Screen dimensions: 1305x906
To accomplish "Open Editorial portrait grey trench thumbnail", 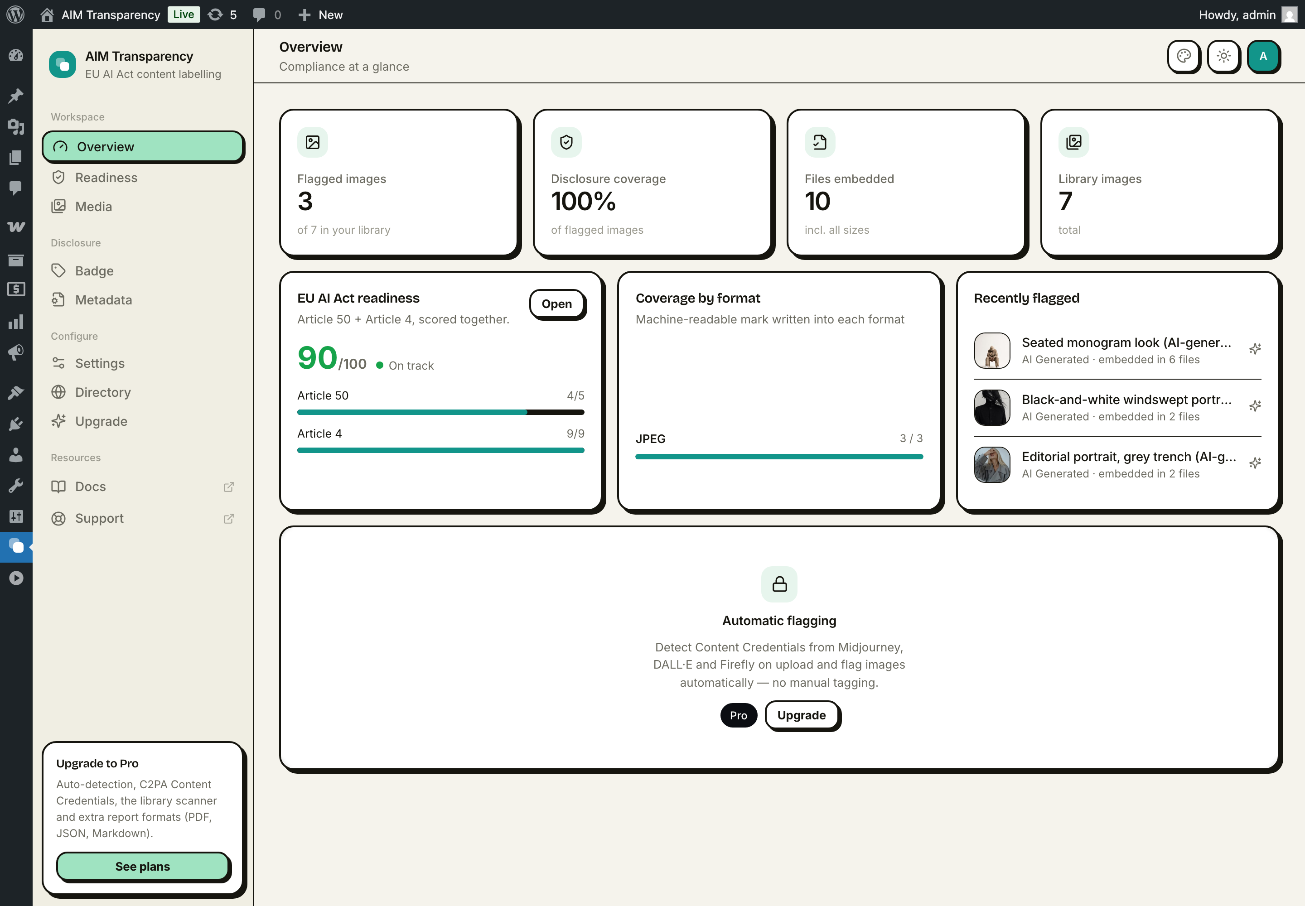I will (992, 465).
